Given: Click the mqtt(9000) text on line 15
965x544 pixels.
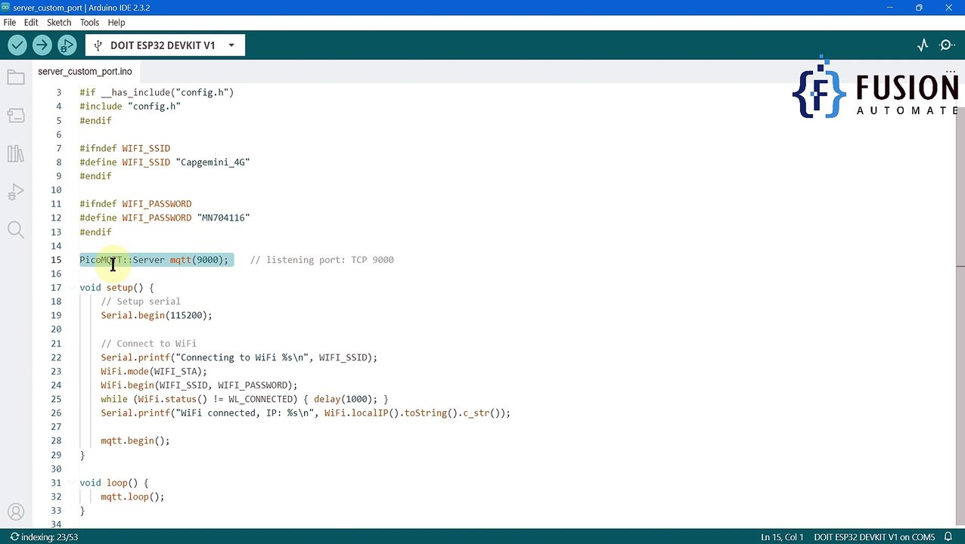Looking at the screenshot, I should [196, 260].
